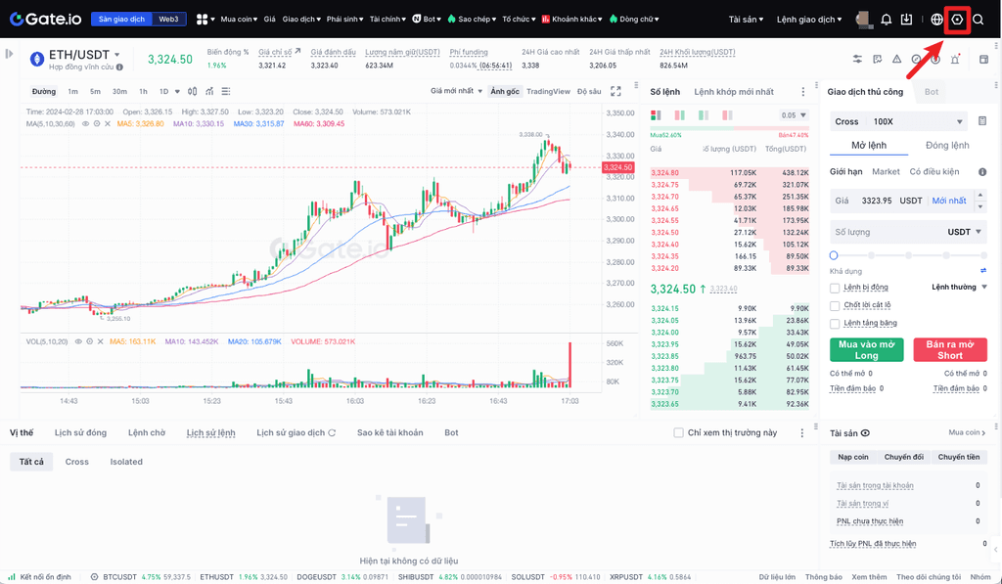Expand the ETH/USDT pair selector
This screenshot has height=584, width=1002.
(x=117, y=55)
